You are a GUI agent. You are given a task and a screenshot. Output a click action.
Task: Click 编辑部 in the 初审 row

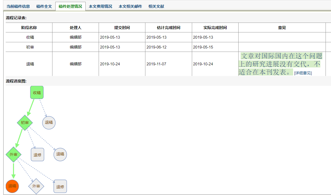[76, 47]
